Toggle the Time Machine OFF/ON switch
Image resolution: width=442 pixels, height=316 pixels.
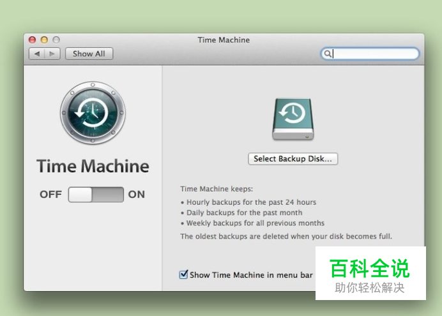point(96,194)
